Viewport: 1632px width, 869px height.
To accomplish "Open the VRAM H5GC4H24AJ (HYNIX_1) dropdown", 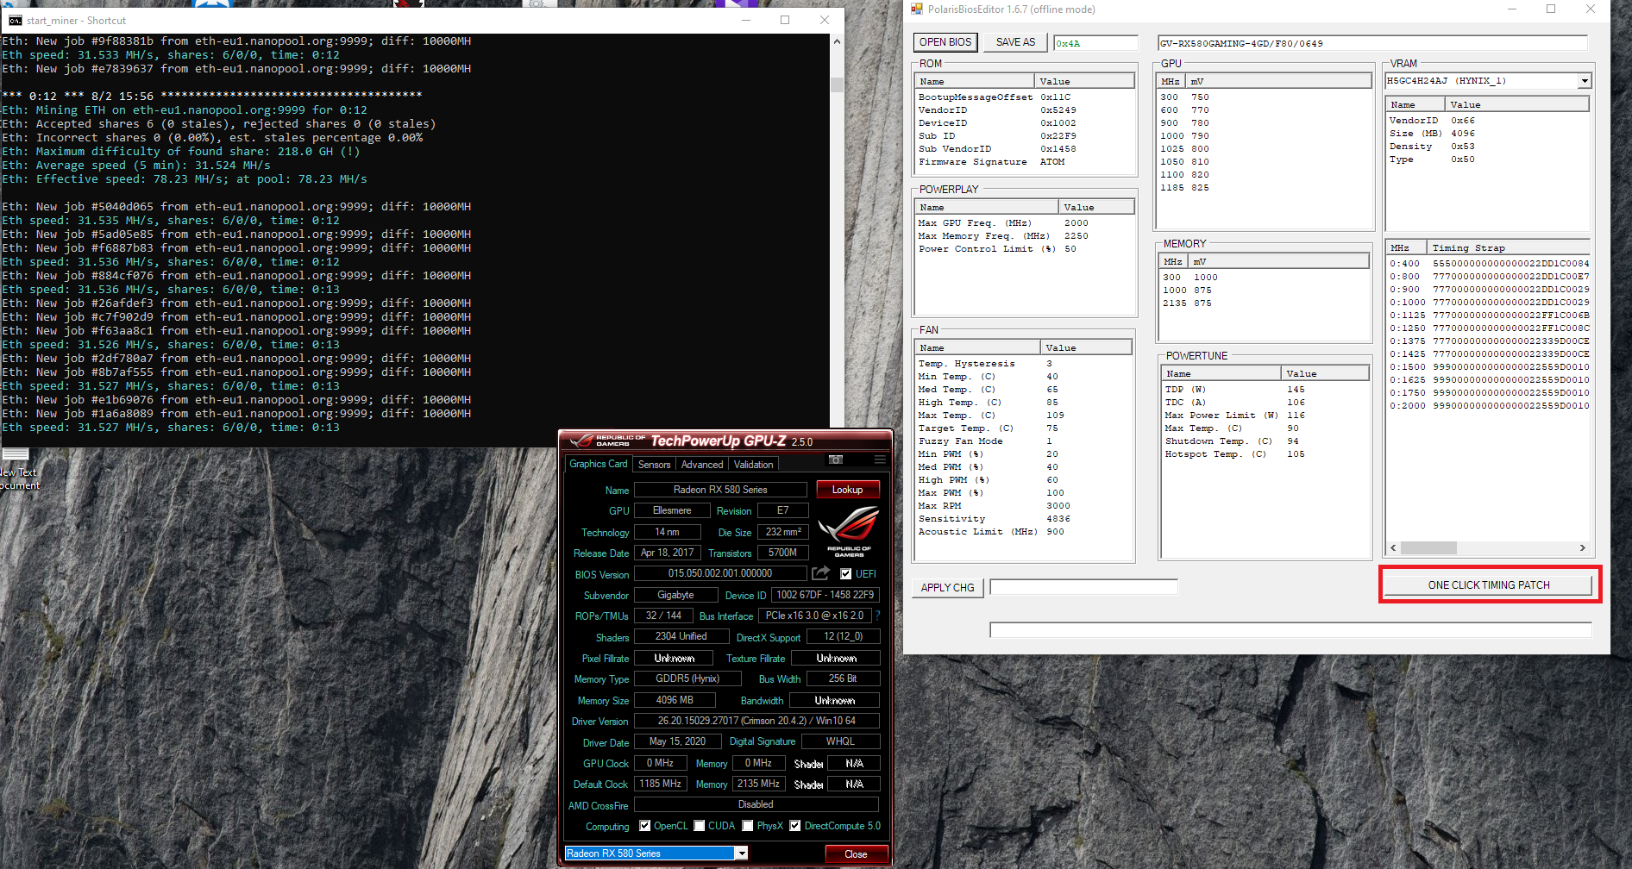I will (x=1585, y=81).
